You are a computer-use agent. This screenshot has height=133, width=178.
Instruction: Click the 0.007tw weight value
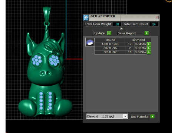point(141,48)
